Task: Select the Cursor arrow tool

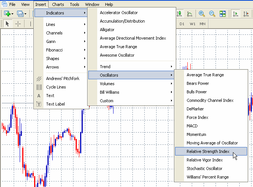Action: (x=7, y=24)
